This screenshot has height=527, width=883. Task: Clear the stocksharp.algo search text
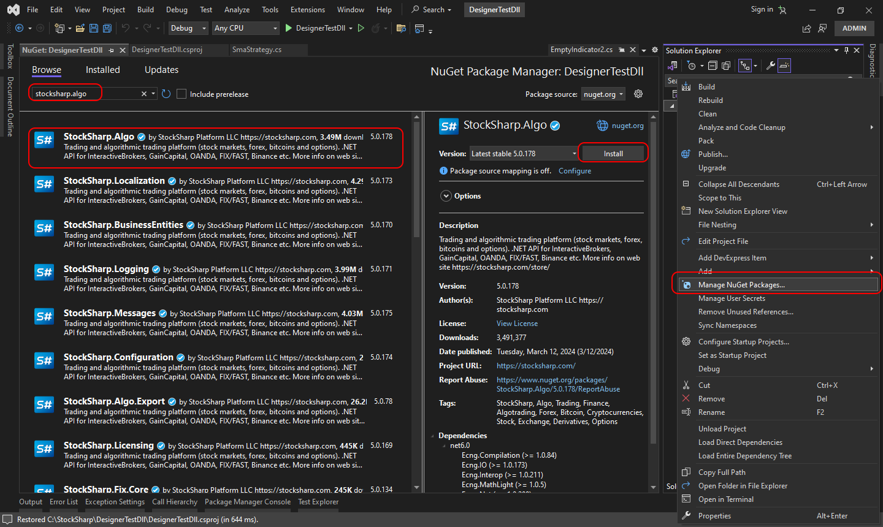click(144, 94)
